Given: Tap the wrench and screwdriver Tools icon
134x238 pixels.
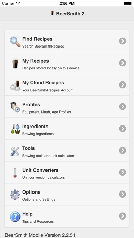Looking at the screenshot, I should pos(15,151).
